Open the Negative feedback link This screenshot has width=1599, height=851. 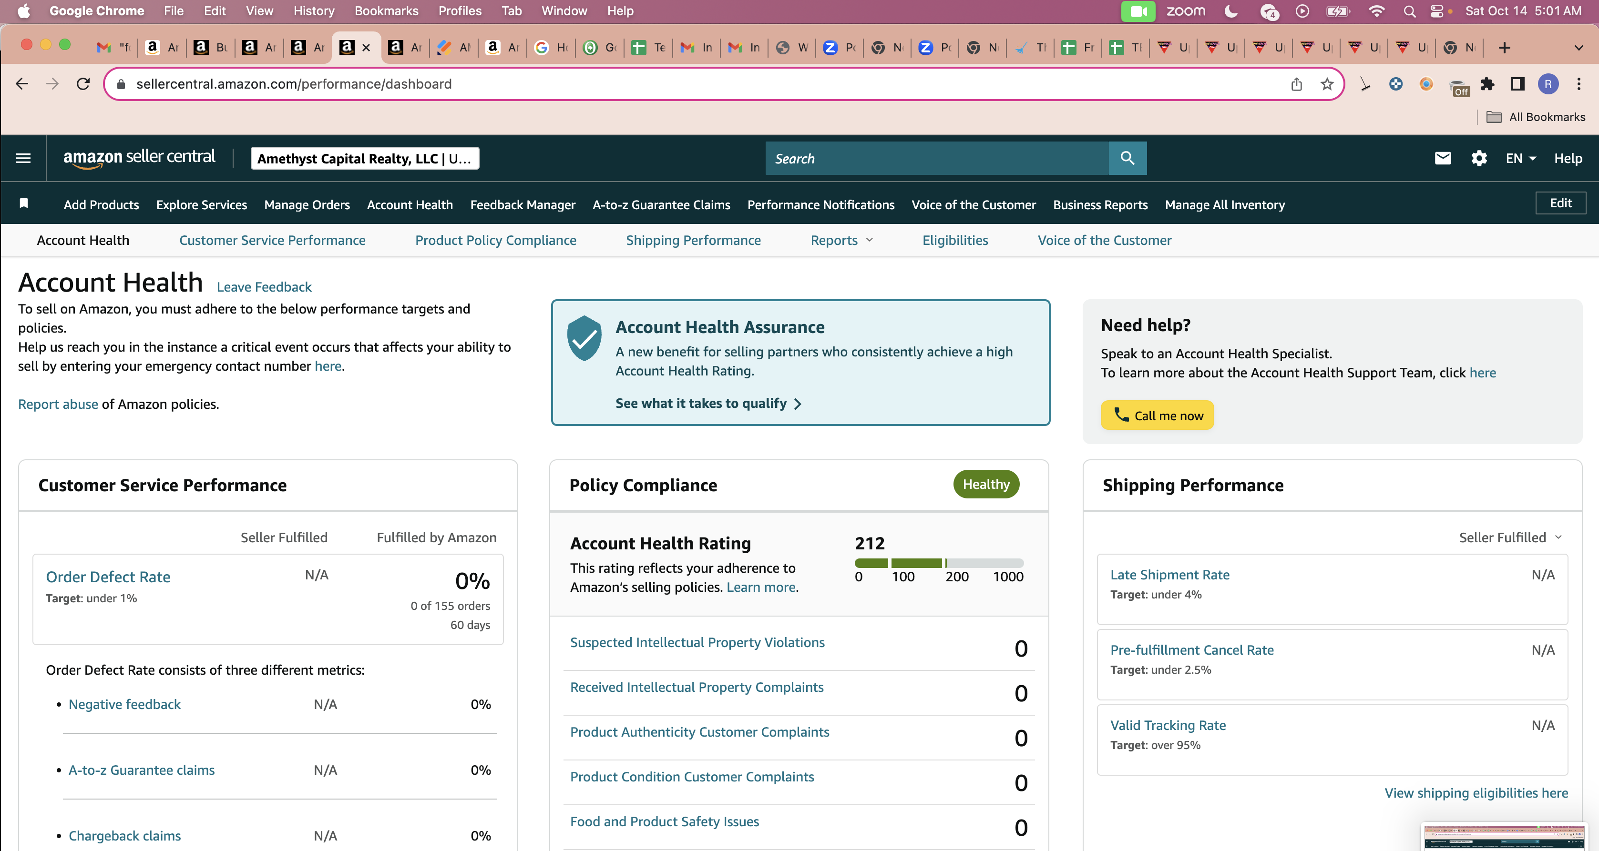tap(124, 704)
